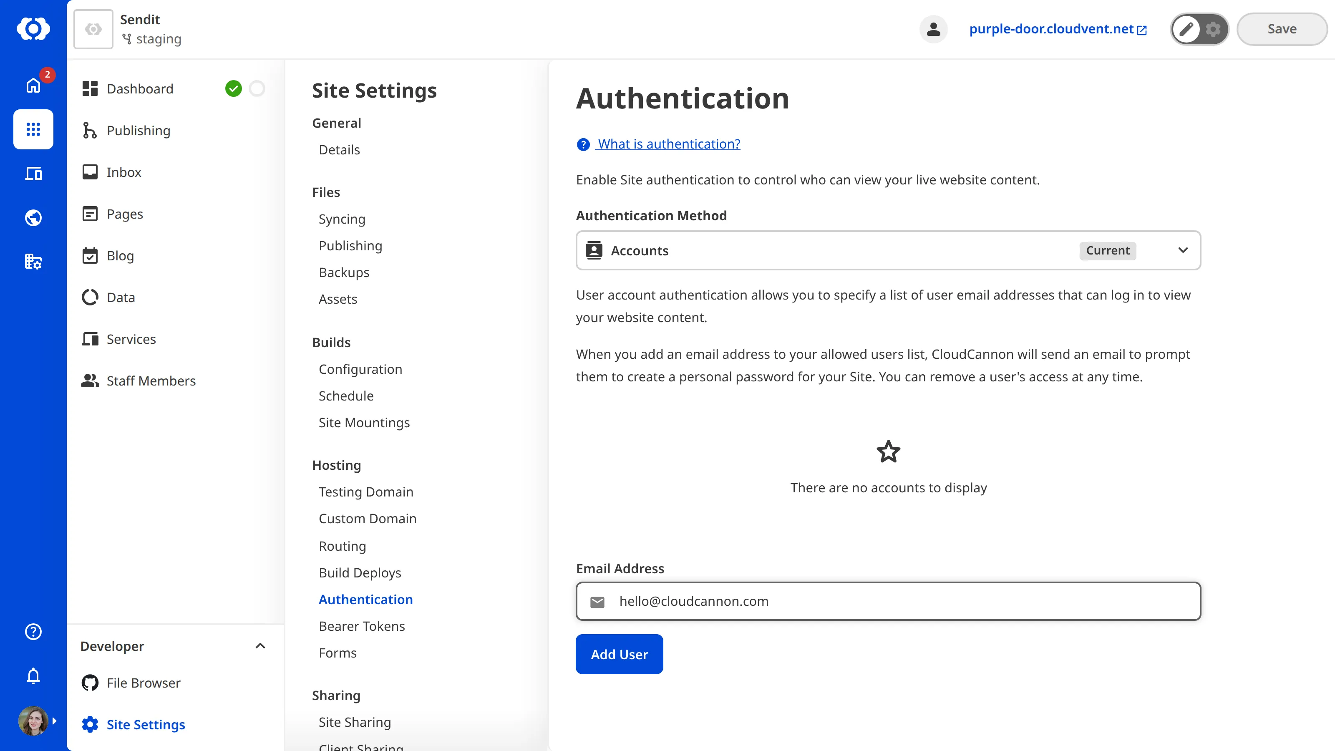Open Testing Domain settings
Screen dimensions: 1335x751
point(366,492)
